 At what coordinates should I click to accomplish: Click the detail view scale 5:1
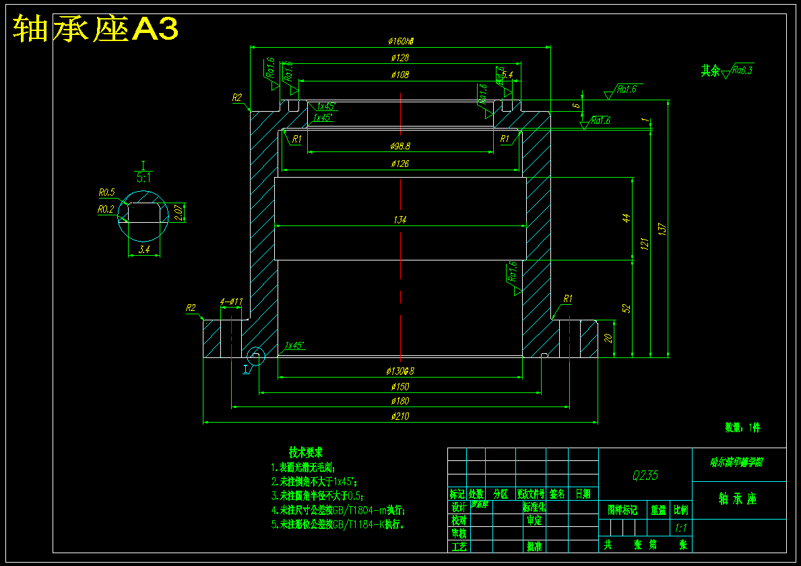143,178
